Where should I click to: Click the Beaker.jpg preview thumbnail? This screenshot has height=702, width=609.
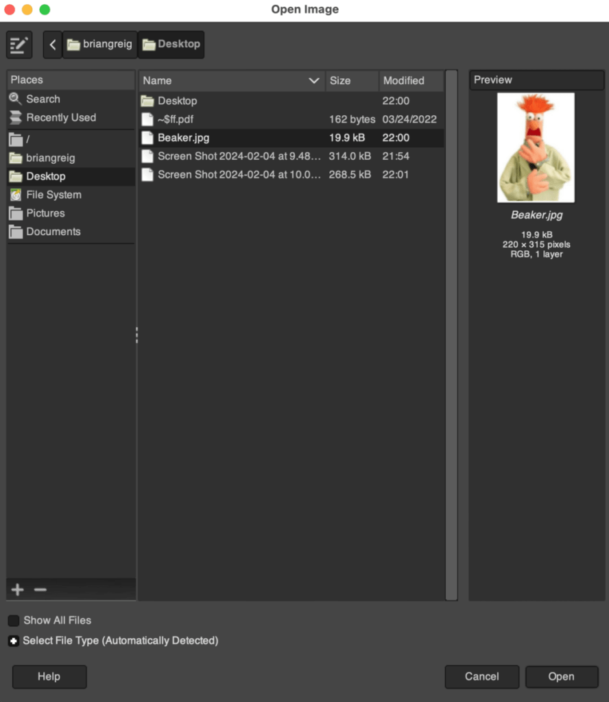[536, 147]
